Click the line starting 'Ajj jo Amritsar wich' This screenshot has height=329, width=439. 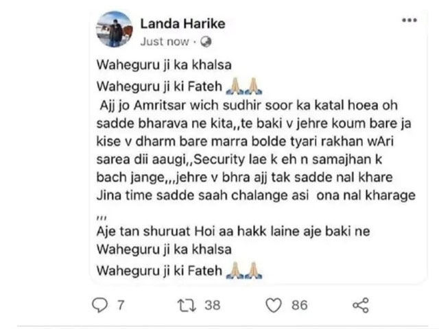point(248,106)
